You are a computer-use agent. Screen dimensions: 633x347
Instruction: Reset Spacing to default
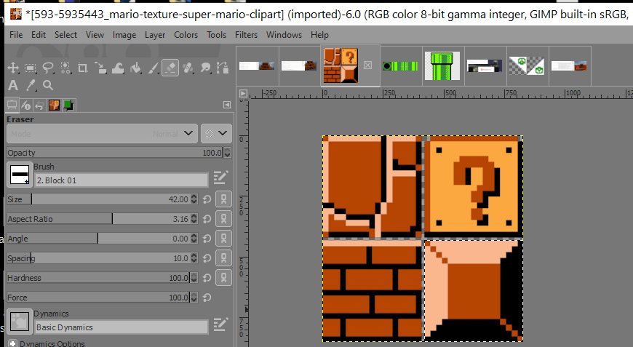207,258
